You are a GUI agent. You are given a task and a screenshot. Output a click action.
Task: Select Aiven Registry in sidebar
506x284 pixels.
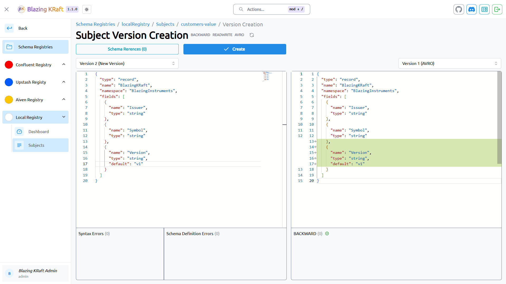coord(35,100)
